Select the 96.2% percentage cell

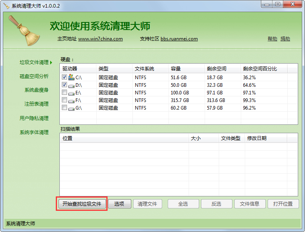click(249, 108)
